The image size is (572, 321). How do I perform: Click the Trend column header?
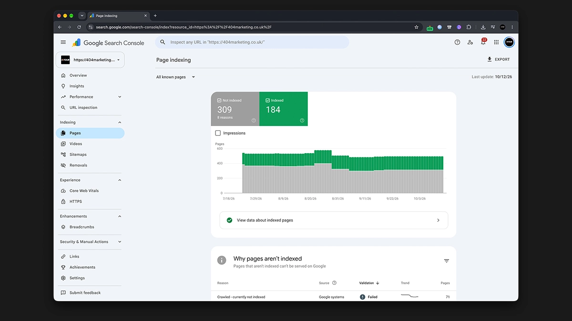click(x=405, y=283)
